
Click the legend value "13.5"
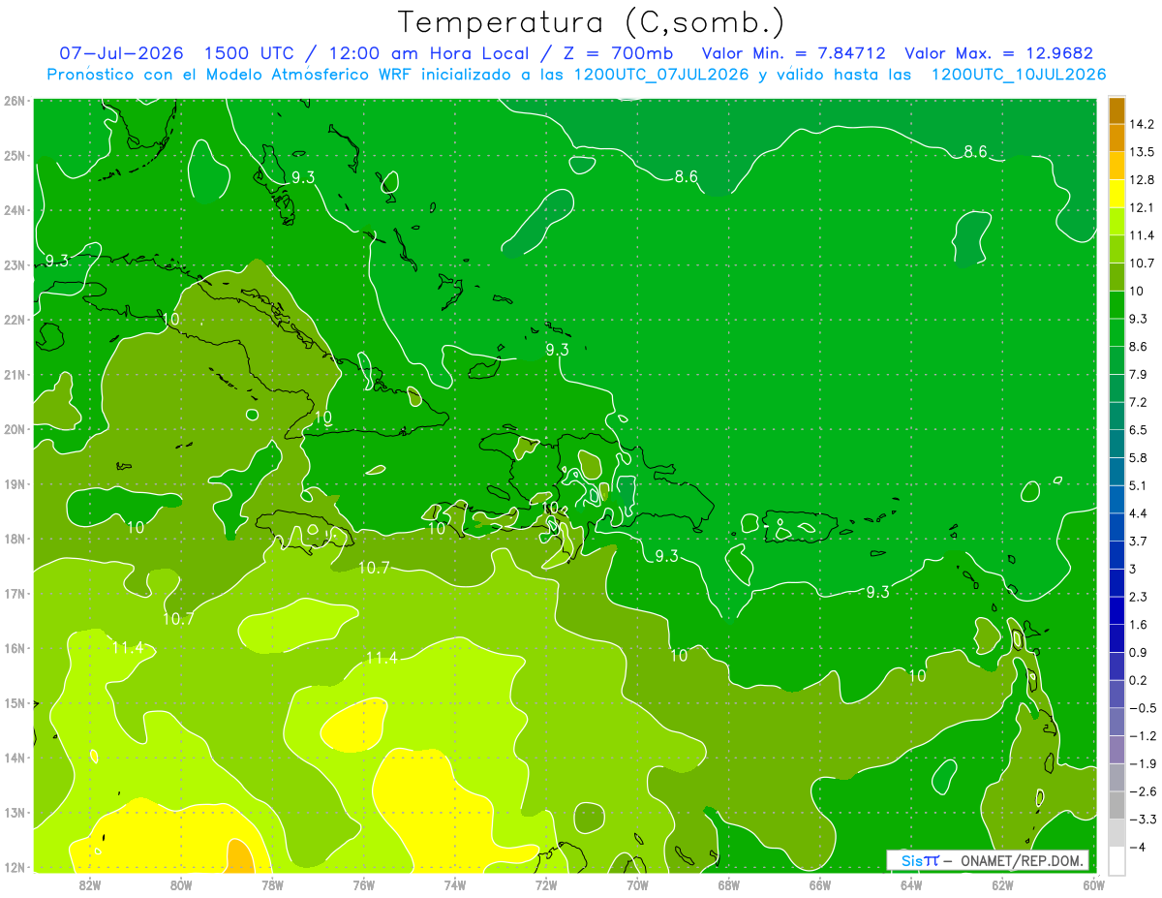(1142, 152)
